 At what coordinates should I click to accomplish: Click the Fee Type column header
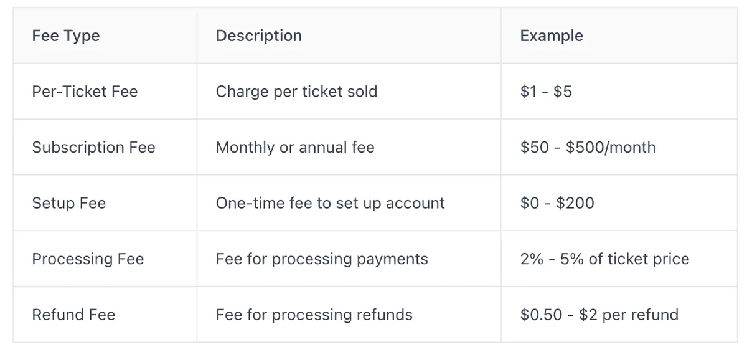pyautogui.click(x=66, y=36)
